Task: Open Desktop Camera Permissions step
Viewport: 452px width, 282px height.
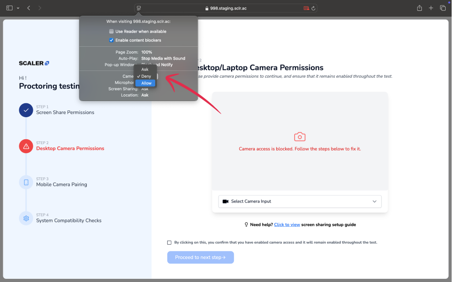Action: coord(70,149)
